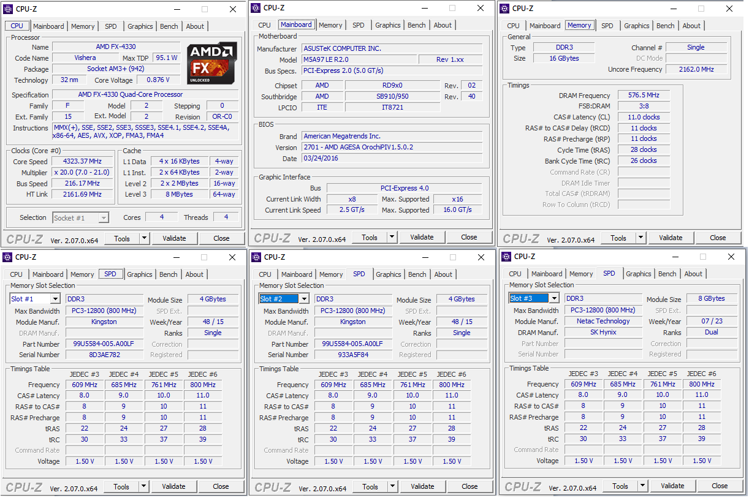Click the AMD FX Unlocked logo
This screenshot has width=749, height=498.
212,64
